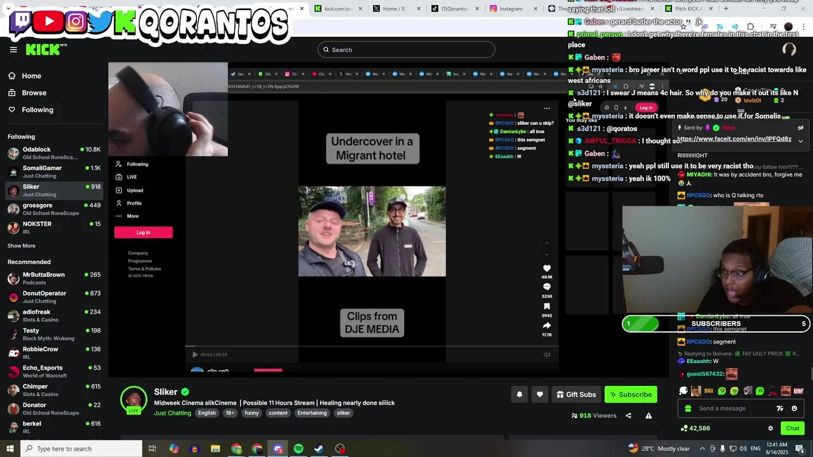Open TikTok video comments

coord(547,287)
